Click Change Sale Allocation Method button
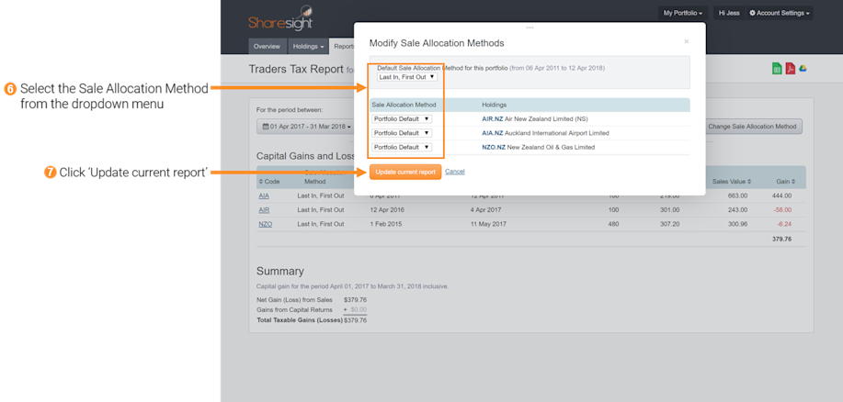 752,127
